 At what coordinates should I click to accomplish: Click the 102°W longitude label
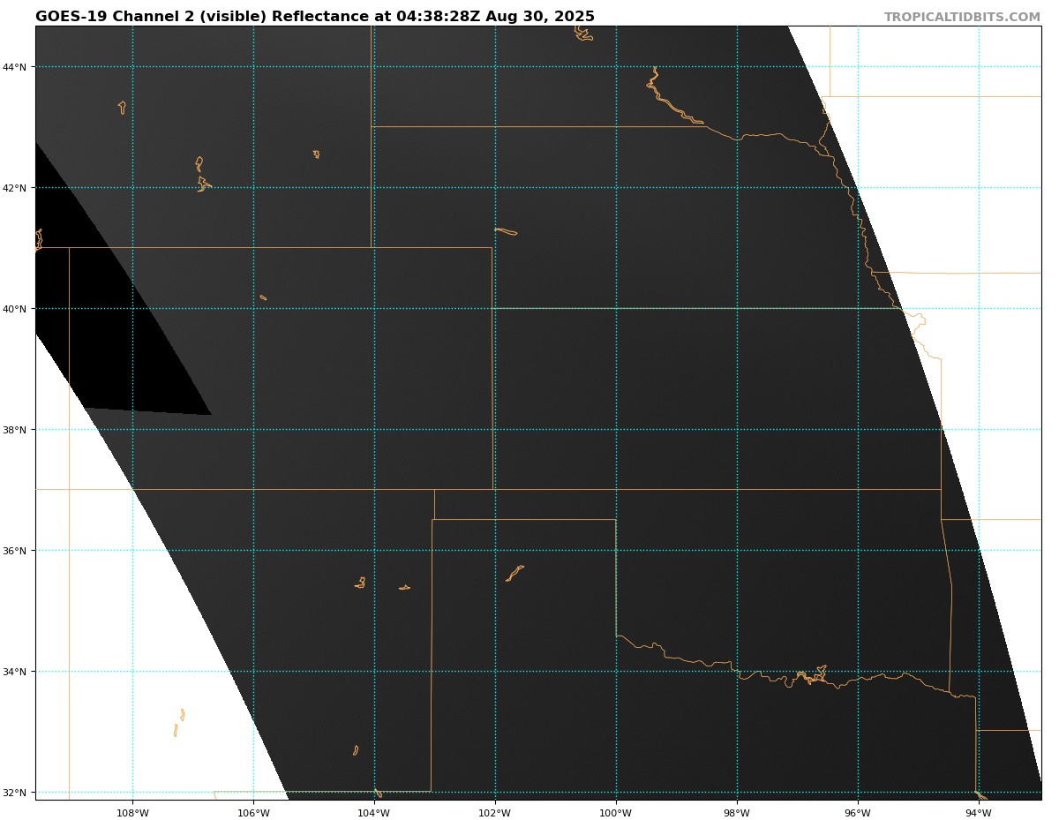pyautogui.click(x=495, y=813)
